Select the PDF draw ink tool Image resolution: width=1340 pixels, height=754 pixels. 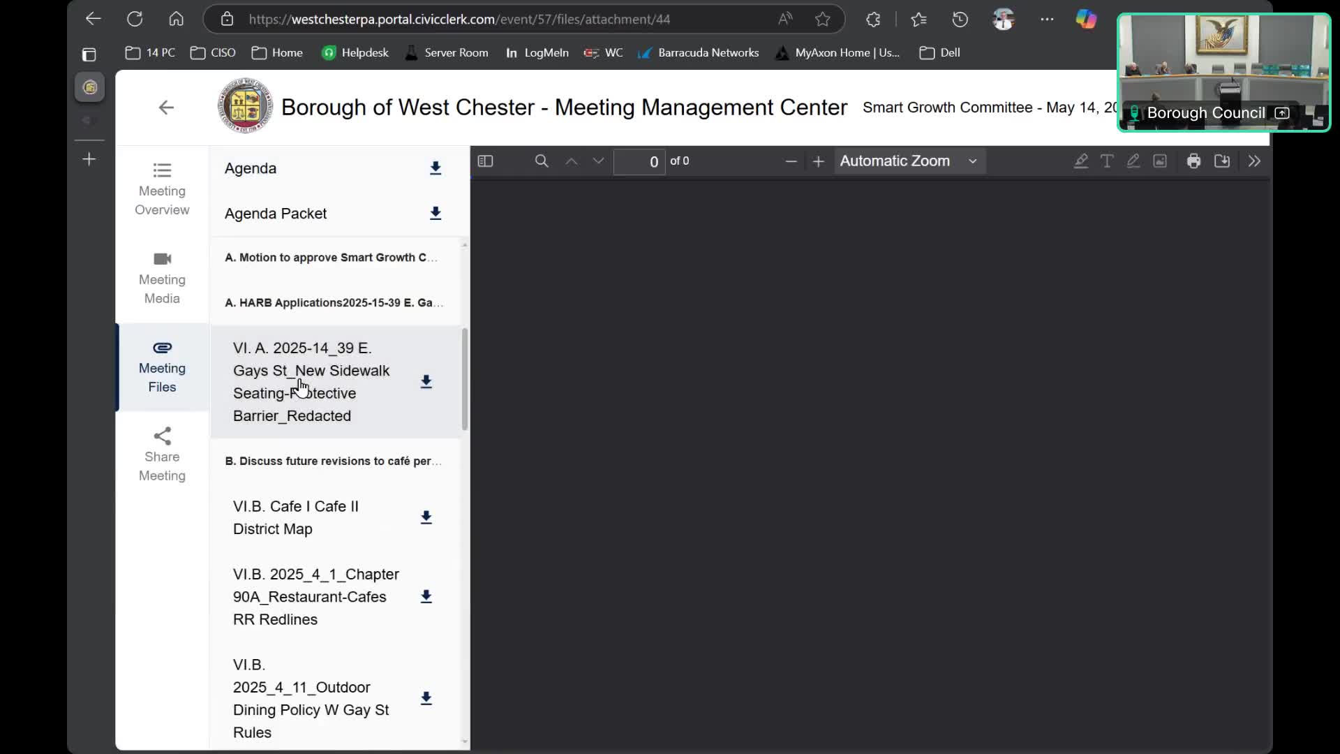[1133, 161]
